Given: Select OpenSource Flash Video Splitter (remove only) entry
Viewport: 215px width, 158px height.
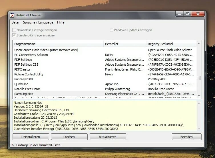Looking at the screenshot, I should tap(46, 50).
